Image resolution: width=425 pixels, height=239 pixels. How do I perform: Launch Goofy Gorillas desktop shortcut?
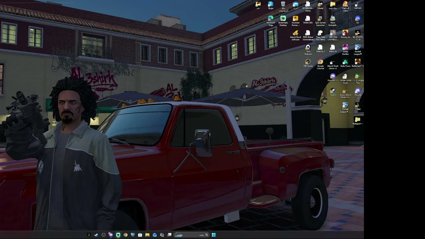[345, 50]
